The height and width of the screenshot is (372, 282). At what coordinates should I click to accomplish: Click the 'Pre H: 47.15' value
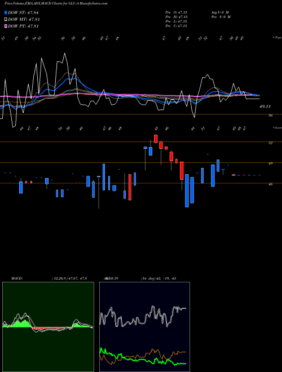(176, 17)
